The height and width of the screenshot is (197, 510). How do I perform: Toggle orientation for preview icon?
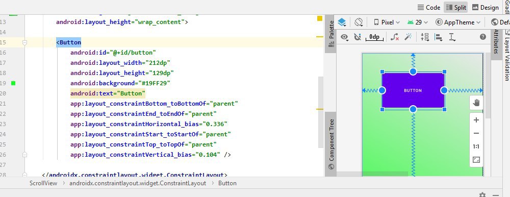point(359,22)
